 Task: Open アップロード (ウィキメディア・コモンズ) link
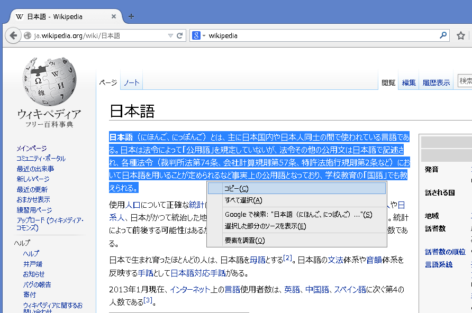(x=50, y=224)
